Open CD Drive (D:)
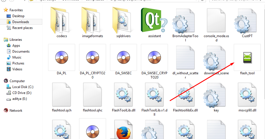The image size is (265, 139). [22, 93]
